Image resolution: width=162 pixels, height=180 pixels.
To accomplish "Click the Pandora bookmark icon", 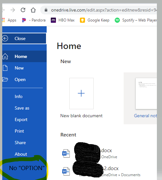I will pos(24,20).
